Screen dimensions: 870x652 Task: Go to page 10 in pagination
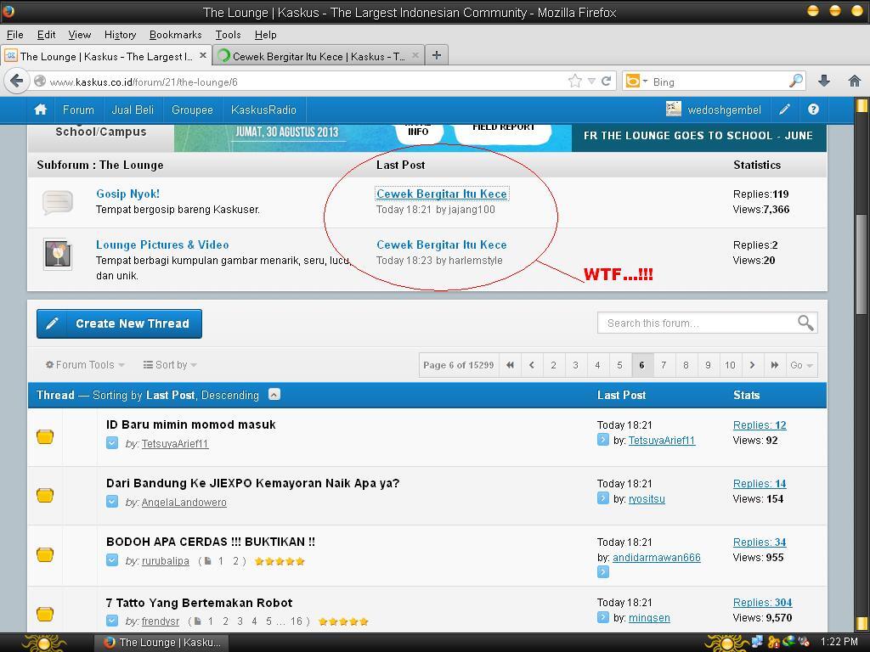pos(730,365)
